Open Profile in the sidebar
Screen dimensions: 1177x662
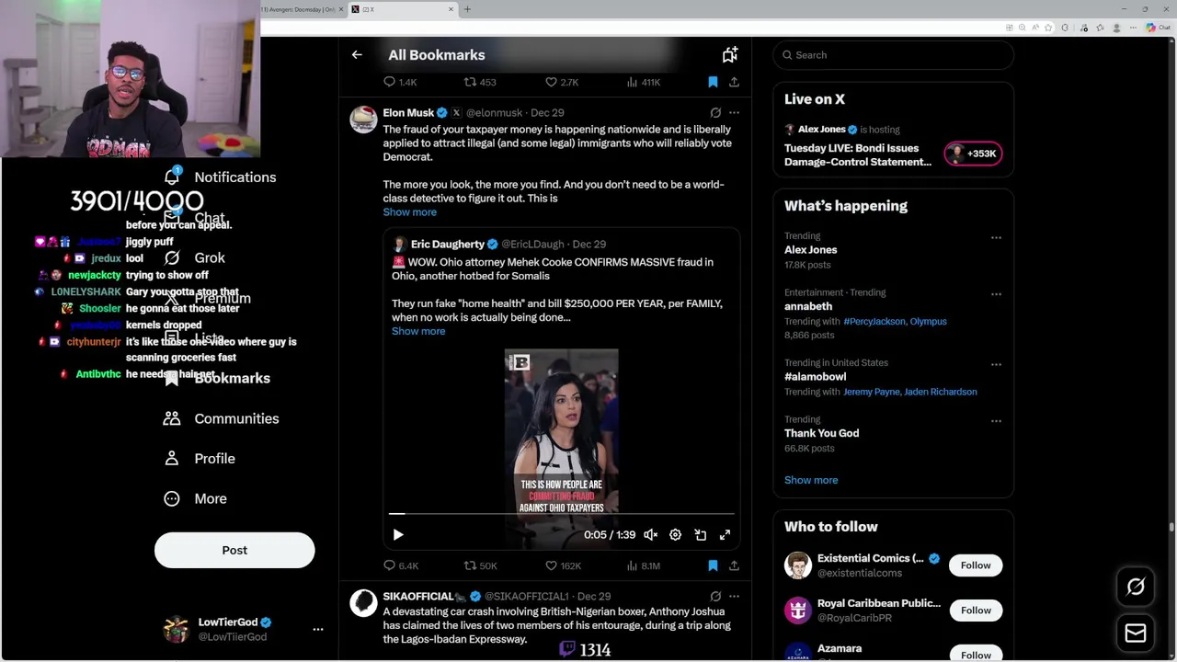click(200, 458)
